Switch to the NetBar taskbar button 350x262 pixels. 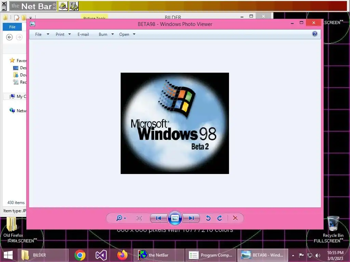pos(159,255)
